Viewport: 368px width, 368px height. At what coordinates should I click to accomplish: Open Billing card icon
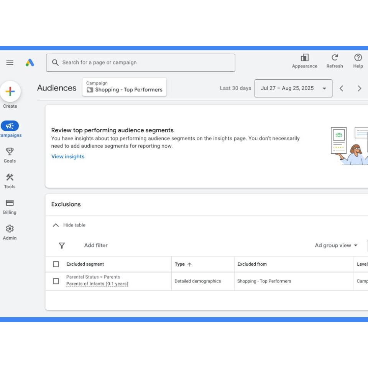[10, 203]
